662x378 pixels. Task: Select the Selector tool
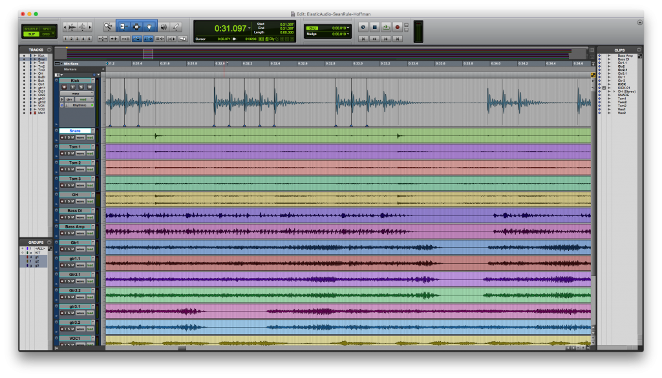point(136,27)
